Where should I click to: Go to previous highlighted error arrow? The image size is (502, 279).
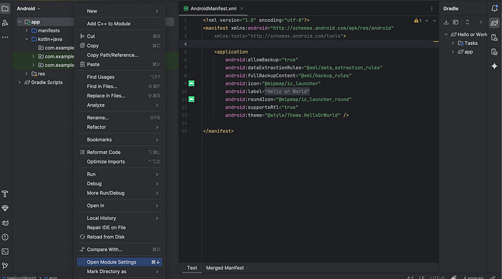point(427,21)
